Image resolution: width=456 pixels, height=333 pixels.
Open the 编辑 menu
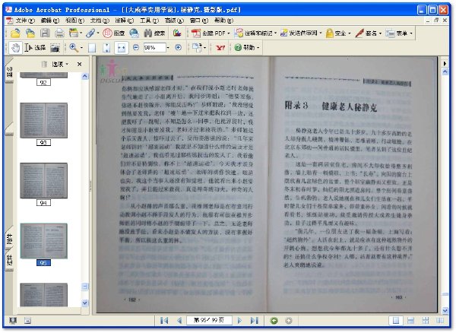pyautogui.click(x=49, y=21)
